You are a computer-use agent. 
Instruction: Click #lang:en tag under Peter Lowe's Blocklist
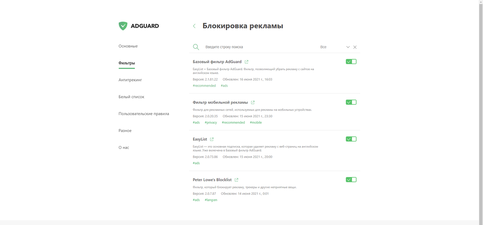click(211, 200)
